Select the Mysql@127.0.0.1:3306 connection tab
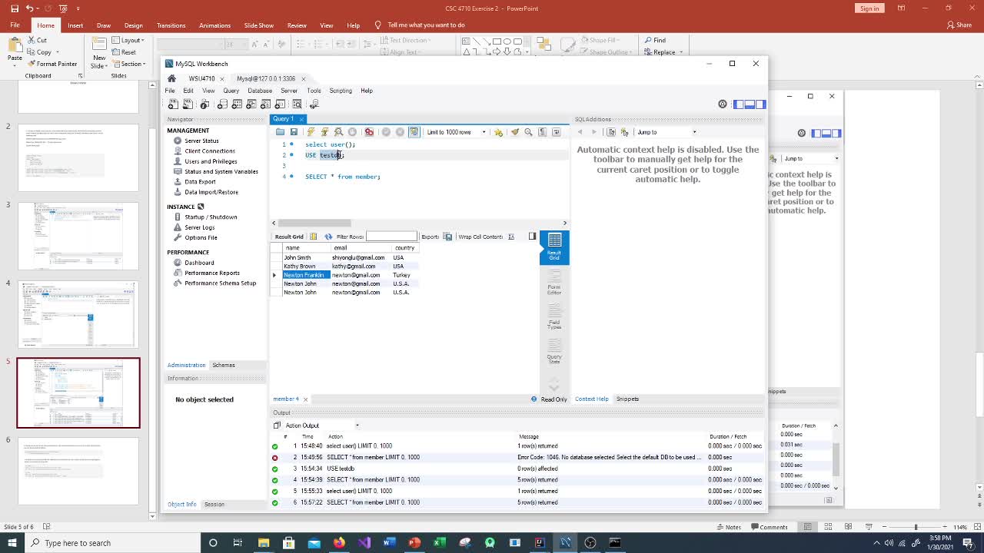This screenshot has width=984, height=553. coord(266,78)
